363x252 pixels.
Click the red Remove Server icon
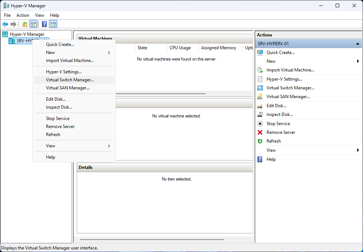click(x=261, y=132)
